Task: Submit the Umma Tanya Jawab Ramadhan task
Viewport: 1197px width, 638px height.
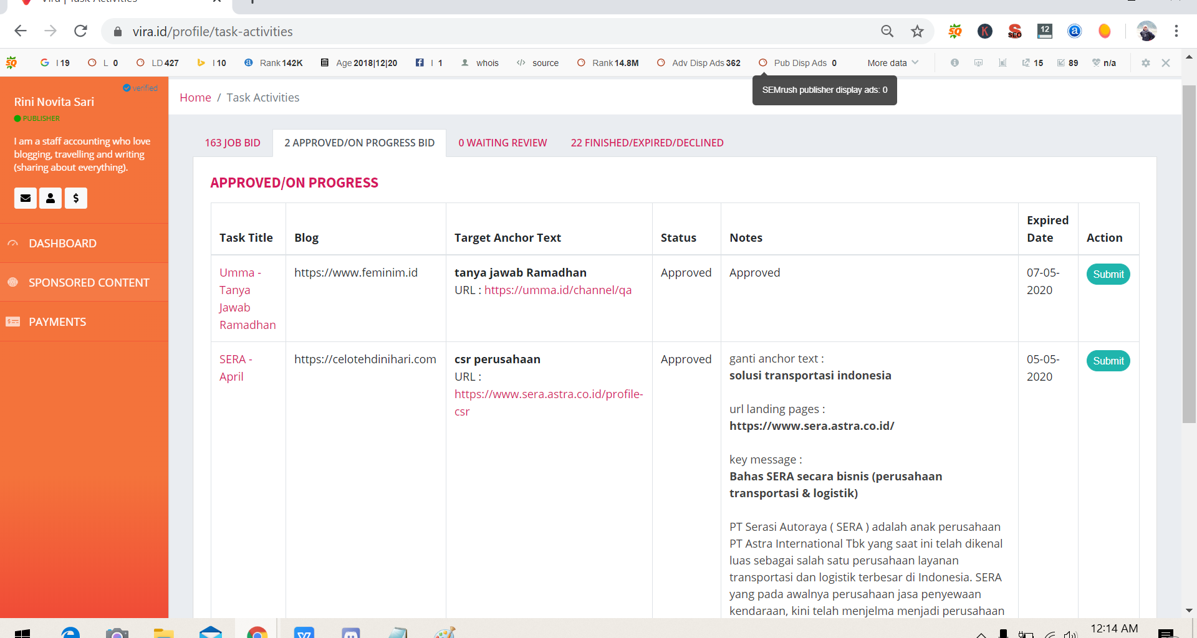Action: click(1108, 274)
